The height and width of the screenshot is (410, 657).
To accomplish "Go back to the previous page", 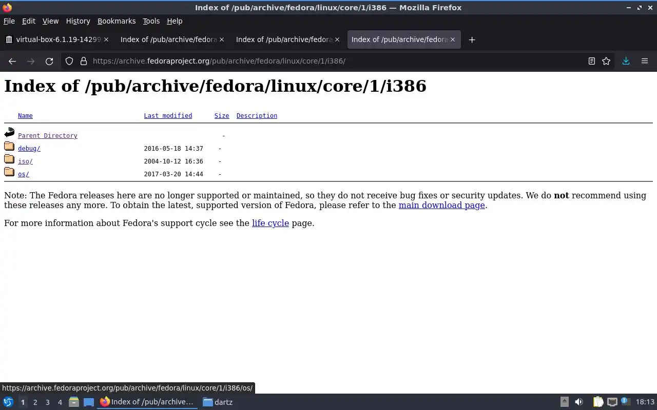I will [x=12, y=61].
